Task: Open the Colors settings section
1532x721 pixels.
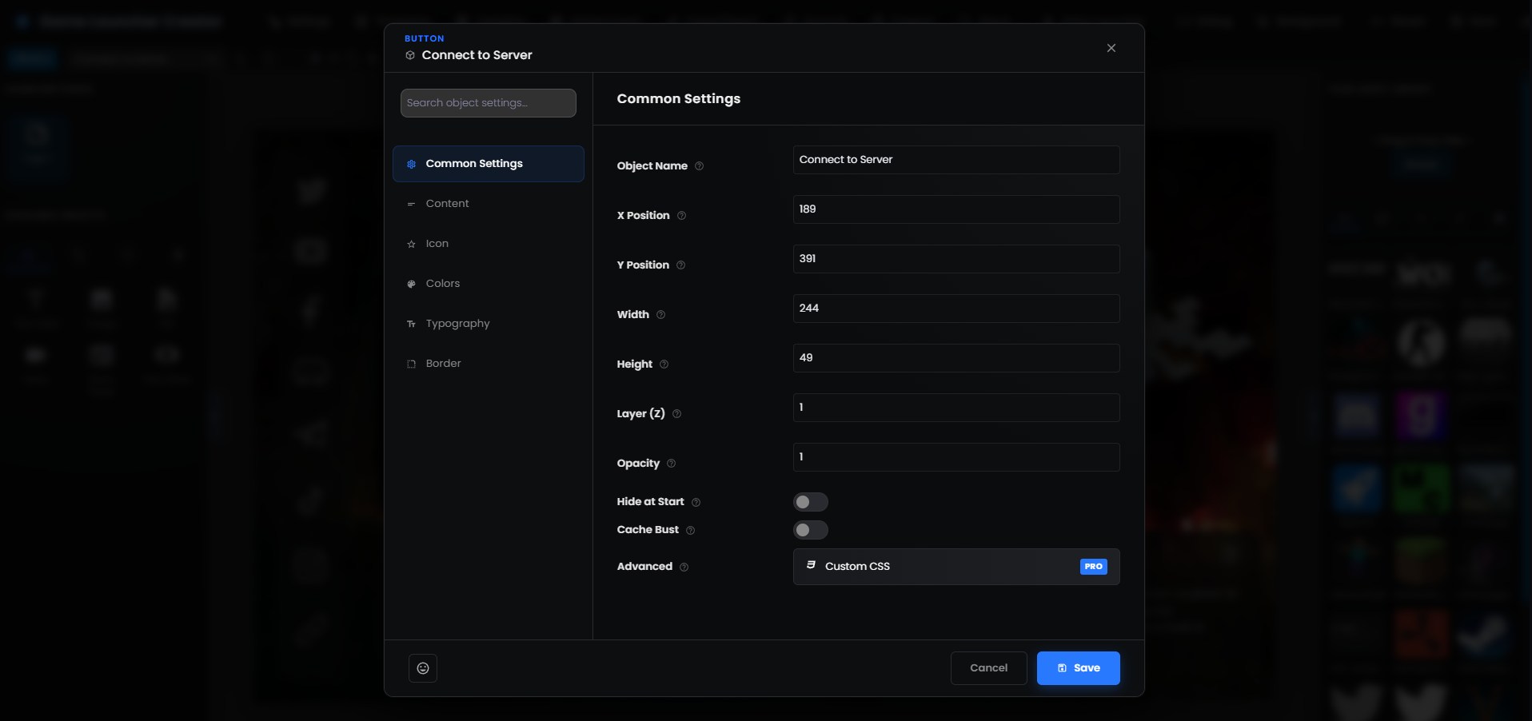Action: click(x=442, y=284)
